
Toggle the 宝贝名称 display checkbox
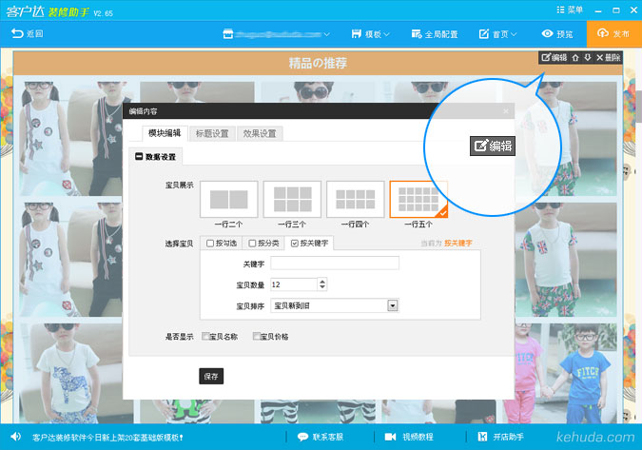[x=206, y=336]
